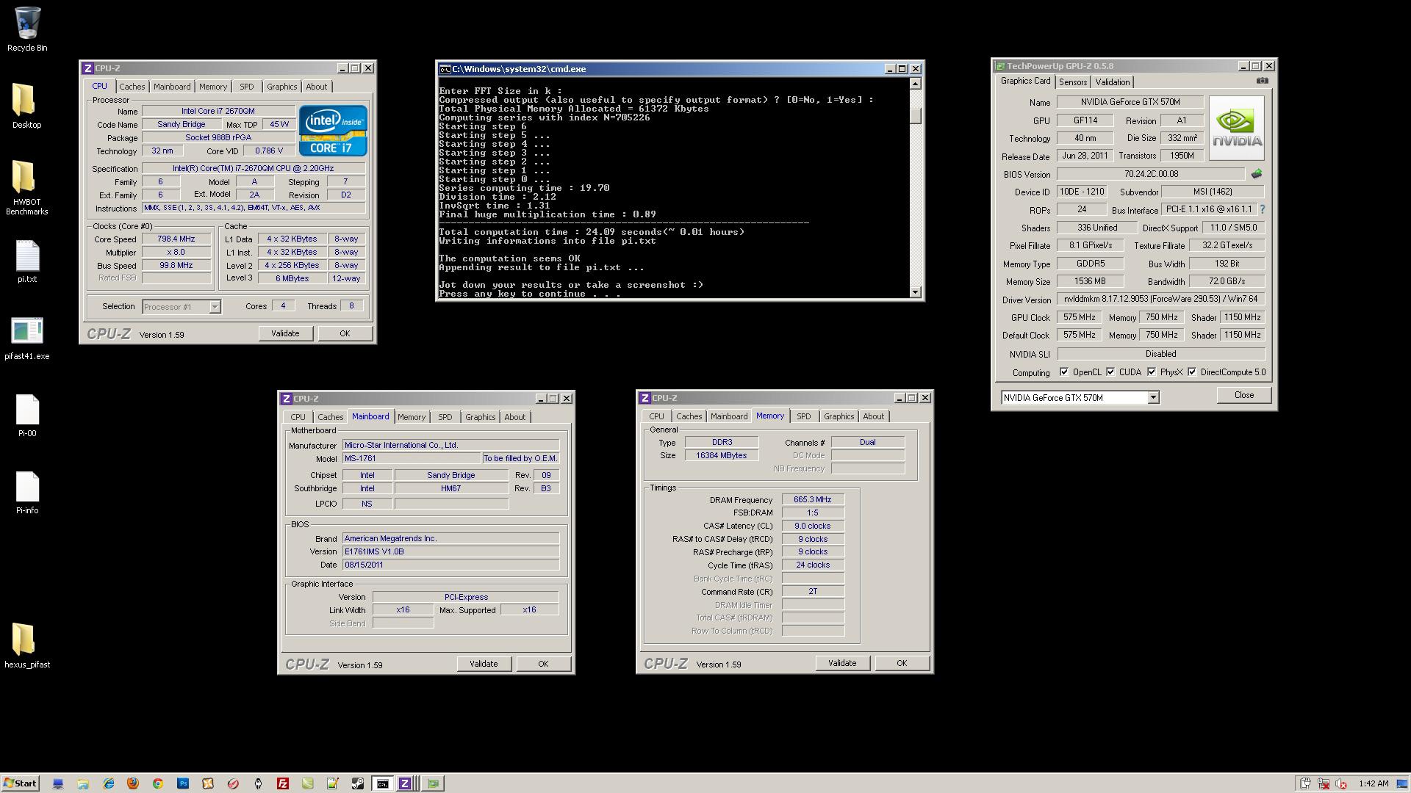Open Validation tab in GPU-Z
This screenshot has height=793, width=1411.
click(1112, 82)
